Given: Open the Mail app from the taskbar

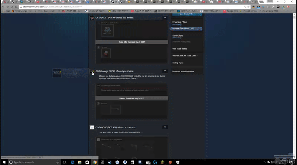Looking at the screenshot, I should pos(147,162).
